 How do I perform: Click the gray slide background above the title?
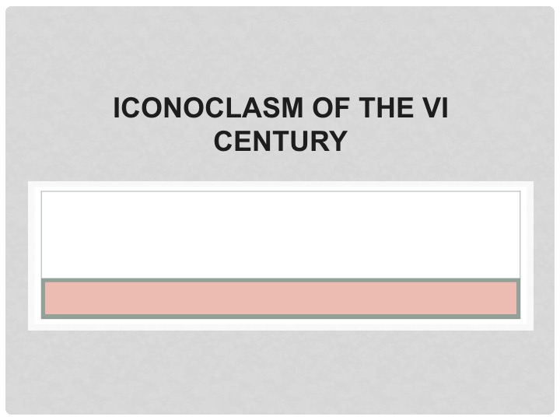[280, 50]
